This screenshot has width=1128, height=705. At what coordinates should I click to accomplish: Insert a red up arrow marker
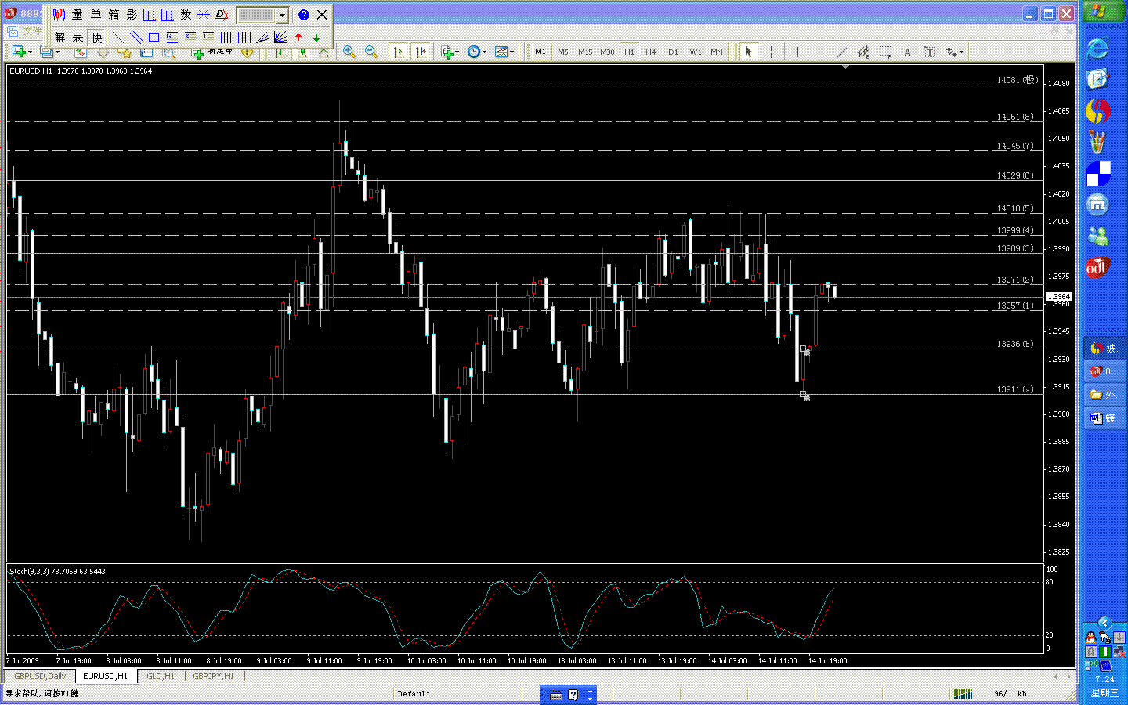tap(298, 37)
